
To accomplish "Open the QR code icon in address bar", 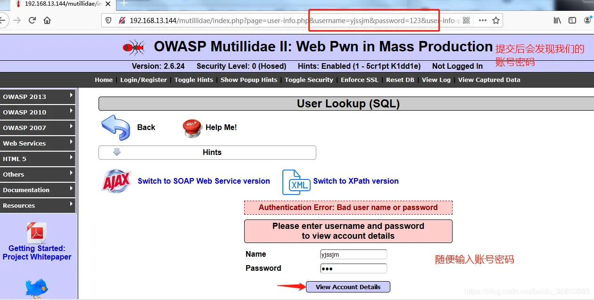I will click(466, 20).
